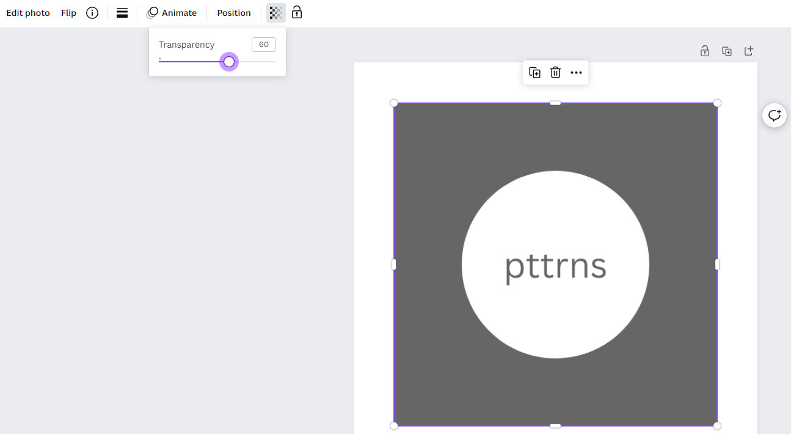Image resolution: width=791 pixels, height=434 pixels.
Task: Click the top edge crop handle
Action: click(x=555, y=103)
